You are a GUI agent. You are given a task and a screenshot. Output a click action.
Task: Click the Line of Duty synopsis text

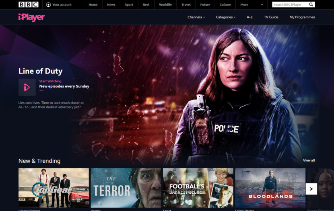[x=51, y=105]
